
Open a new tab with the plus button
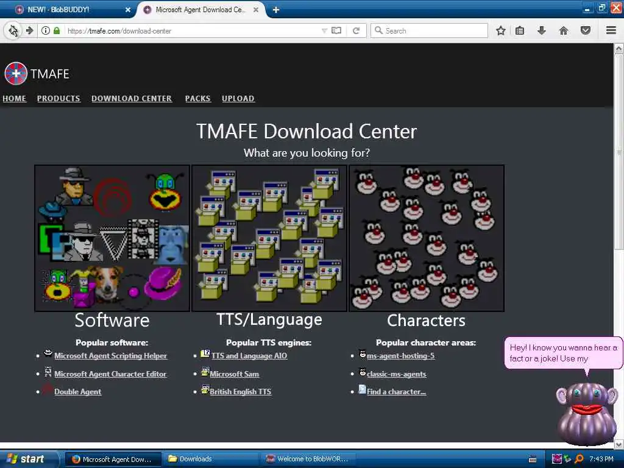tap(276, 10)
